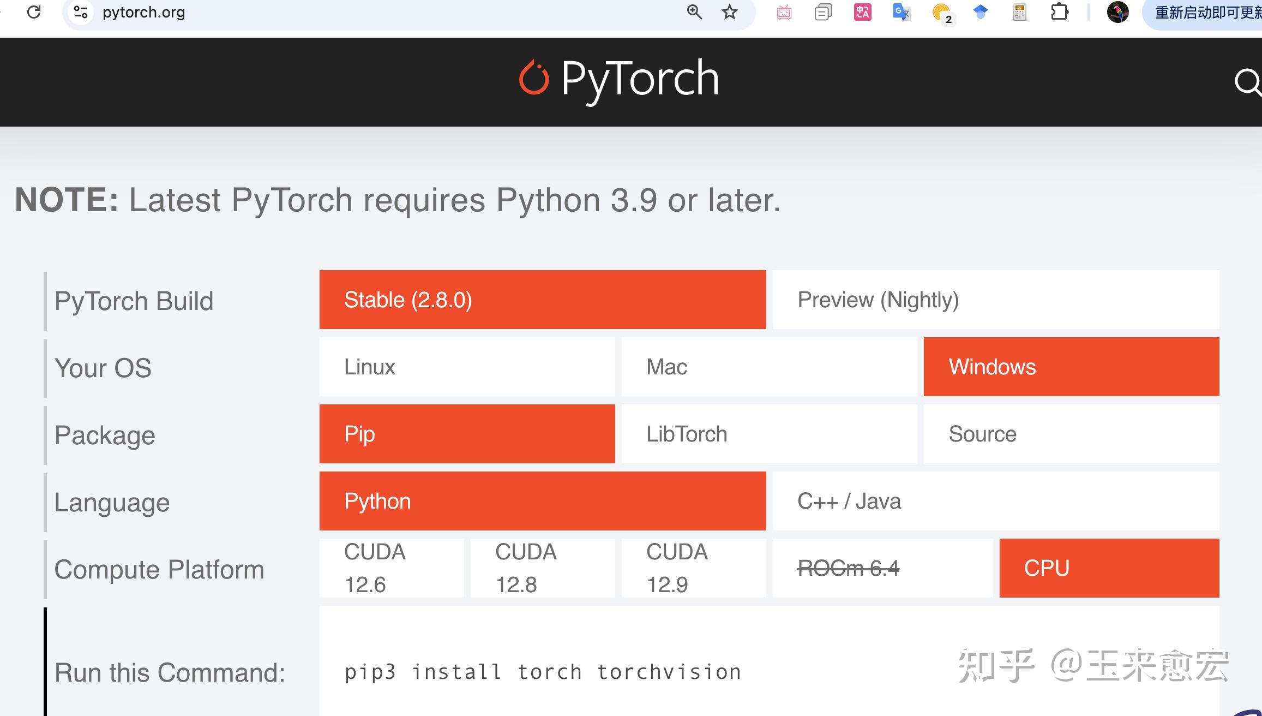Open the blue graduation-cap extension

click(980, 12)
